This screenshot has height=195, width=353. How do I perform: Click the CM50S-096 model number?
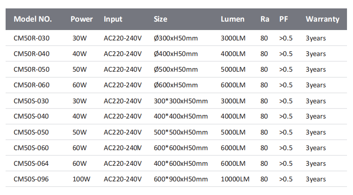point(31,179)
